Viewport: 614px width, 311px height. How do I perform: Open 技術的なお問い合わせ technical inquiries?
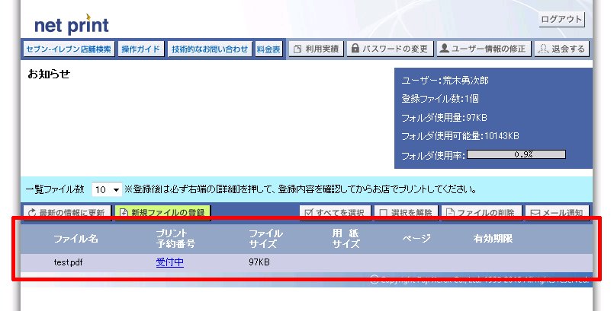[x=210, y=49]
